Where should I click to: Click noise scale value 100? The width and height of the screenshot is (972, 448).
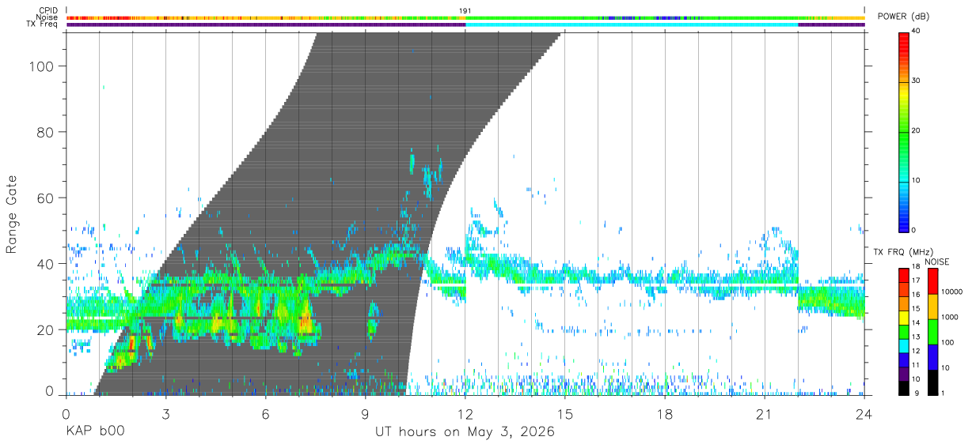tap(947, 344)
